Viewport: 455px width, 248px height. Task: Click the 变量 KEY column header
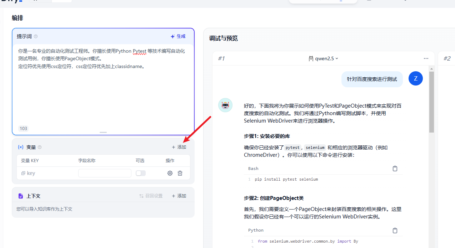pos(30,161)
